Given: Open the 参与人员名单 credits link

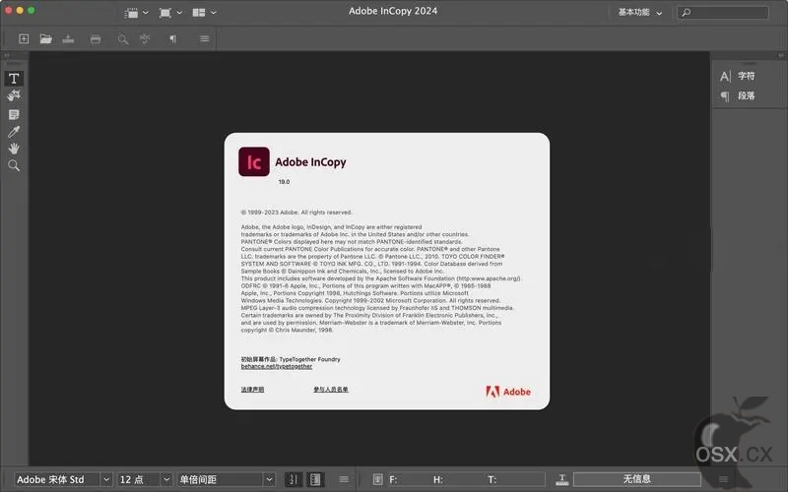Looking at the screenshot, I should [331, 390].
